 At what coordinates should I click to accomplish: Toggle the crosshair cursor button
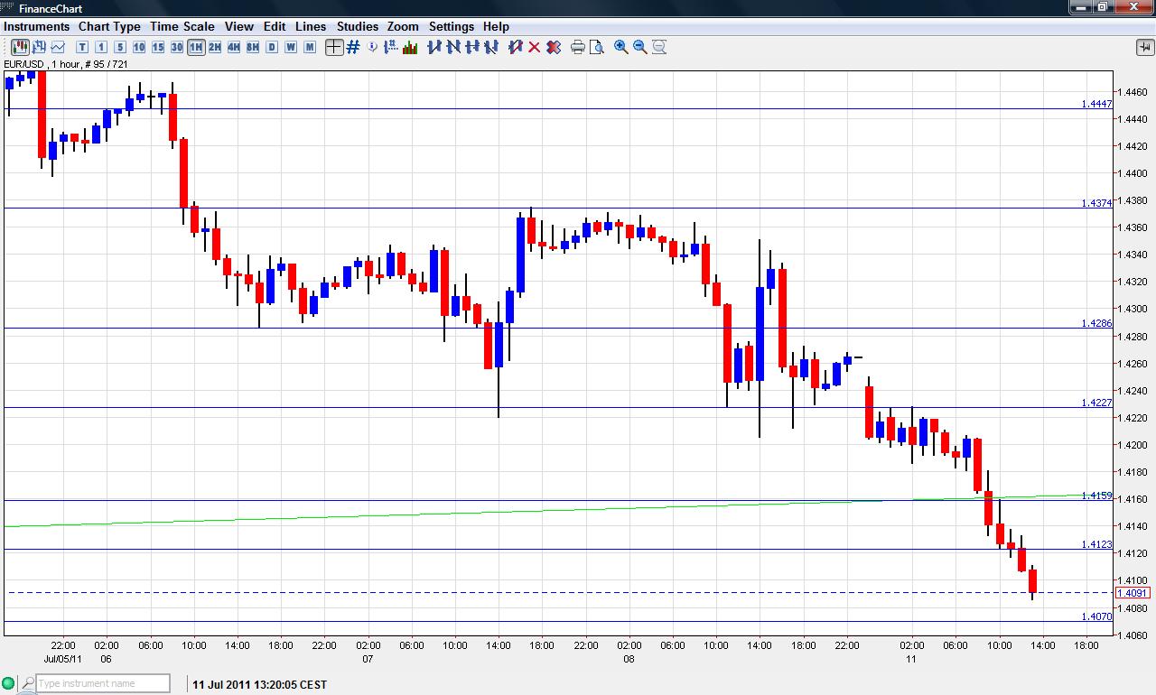334,47
